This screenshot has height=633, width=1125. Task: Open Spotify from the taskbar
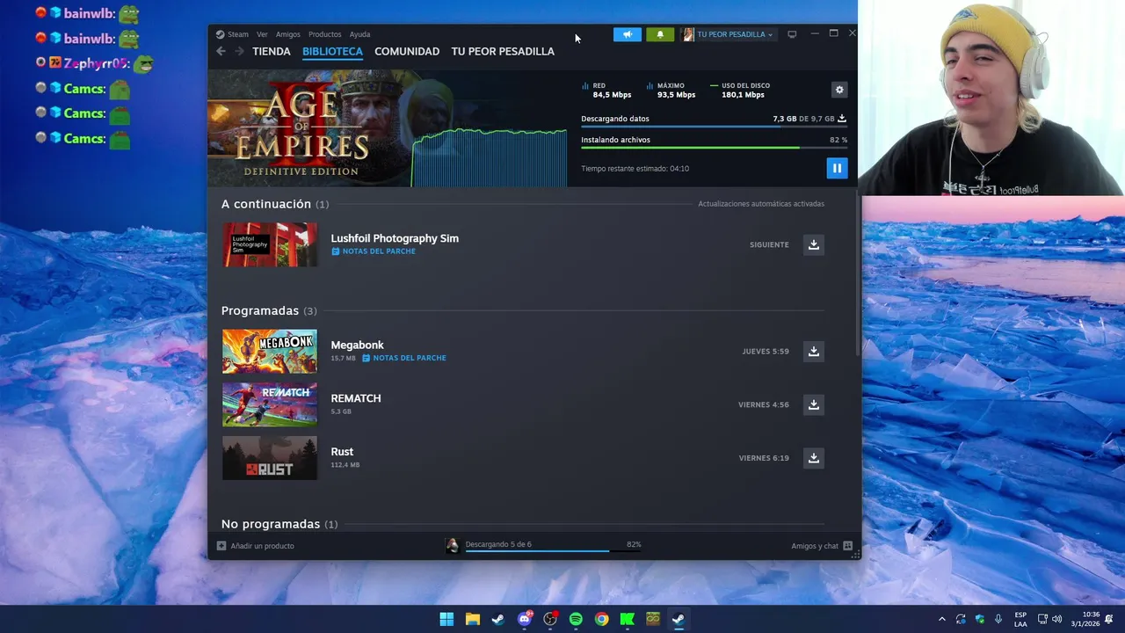pyautogui.click(x=576, y=619)
